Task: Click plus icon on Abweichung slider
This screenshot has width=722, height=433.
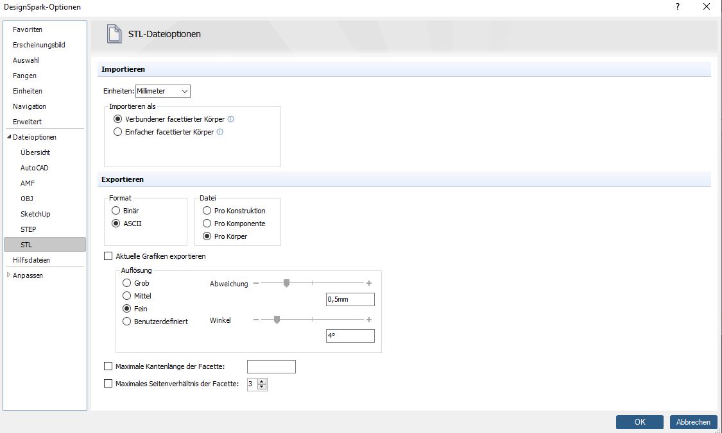Action: [369, 283]
